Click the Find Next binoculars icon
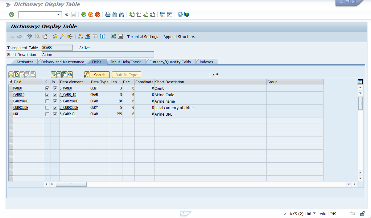Screen dimensions: 371x218 click(x=122, y=14)
